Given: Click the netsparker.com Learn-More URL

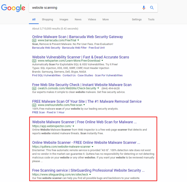Looking at the screenshot, I should (x=69, y=61).
